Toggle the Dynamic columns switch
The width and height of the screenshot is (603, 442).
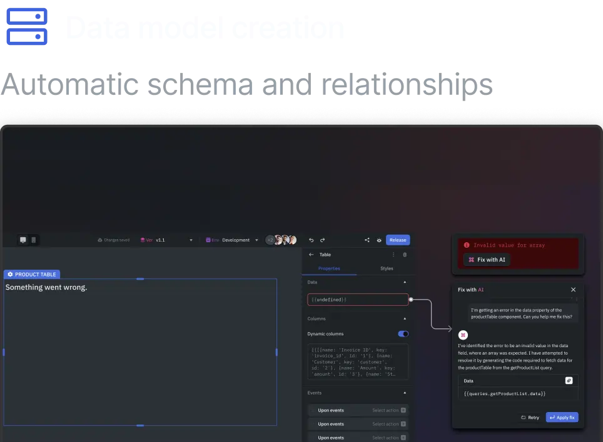403,334
